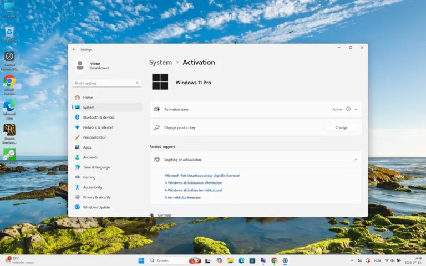Open Network & internet settings

coord(107,127)
